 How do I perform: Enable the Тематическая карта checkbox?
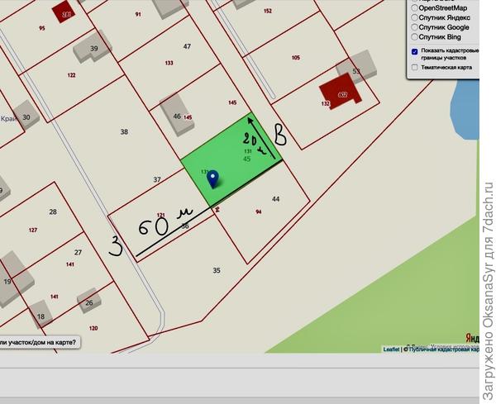pyautogui.click(x=415, y=68)
